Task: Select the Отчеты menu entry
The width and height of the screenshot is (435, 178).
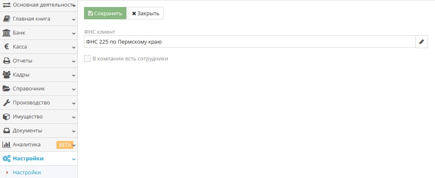Action: [x=39, y=60]
